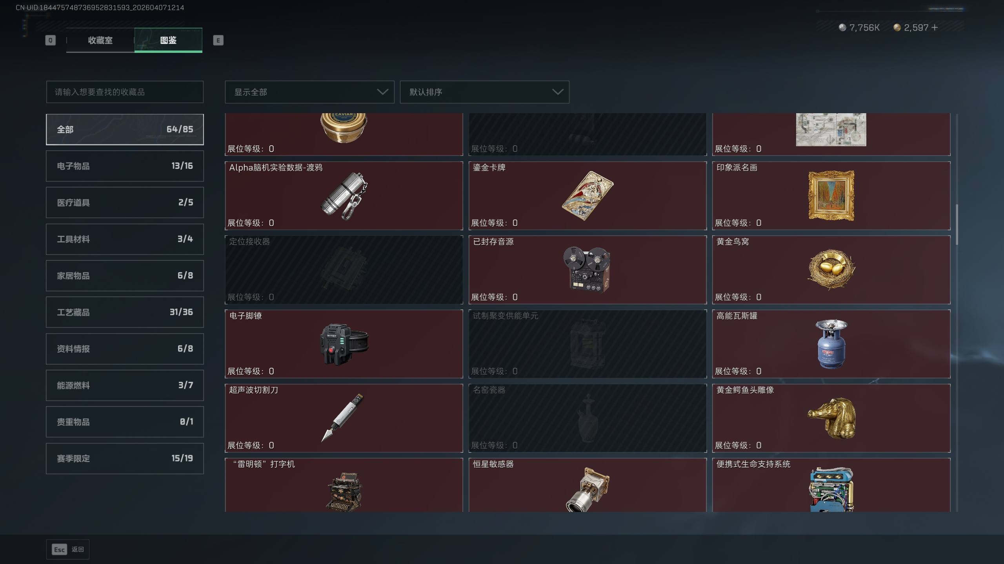This screenshot has height=564, width=1004.
Task: Open the 黄金鳄鱼头雕像 crocodile statue icon
Action: [831, 418]
